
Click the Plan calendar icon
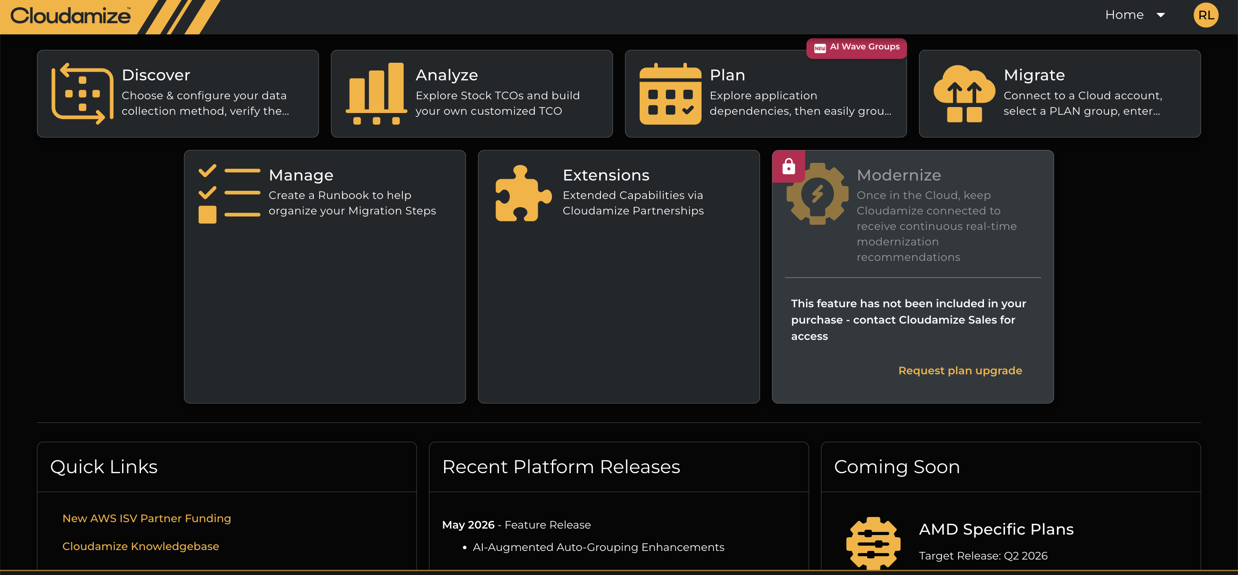click(670, 94)
